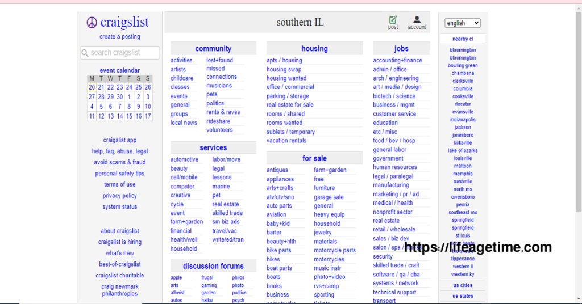582x304 pixels.
Task: Open software / qa / dba jobs
Action: 396,275
